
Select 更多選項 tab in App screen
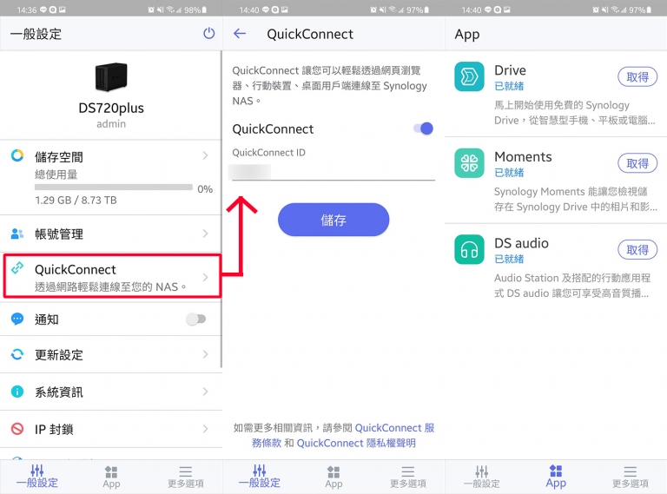pos(630,477)
